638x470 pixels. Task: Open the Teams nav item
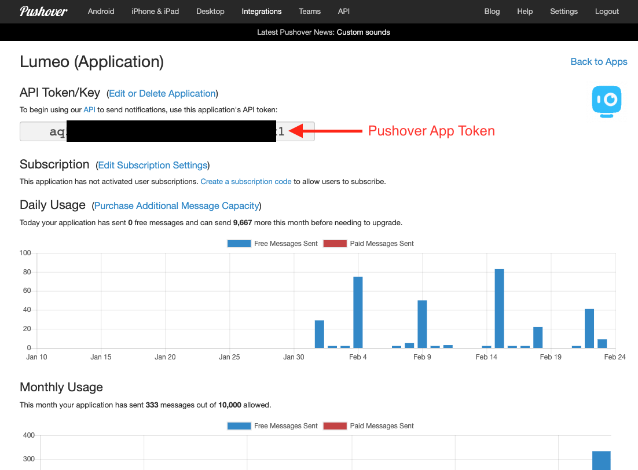(x=310, y=12)
